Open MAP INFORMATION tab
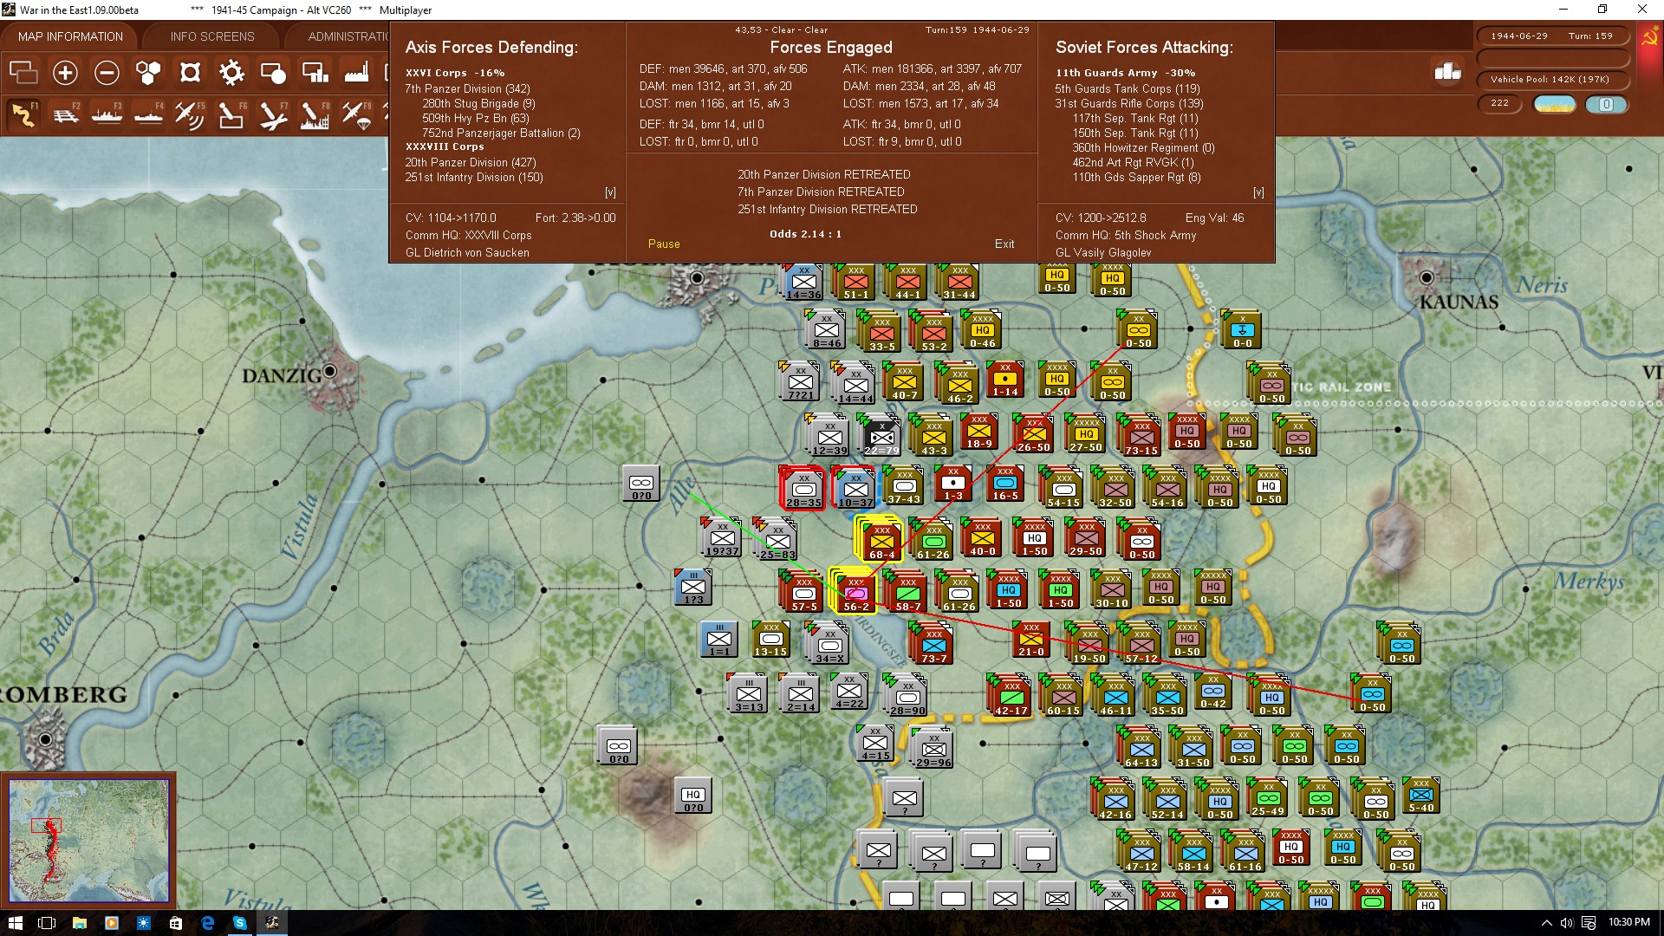 click(70, 36)
